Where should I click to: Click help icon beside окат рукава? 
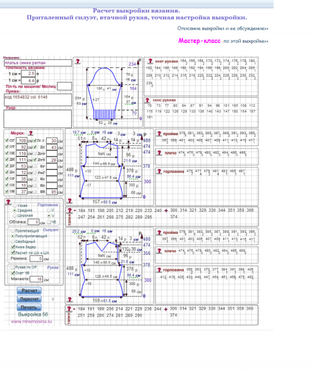[150, 61]
